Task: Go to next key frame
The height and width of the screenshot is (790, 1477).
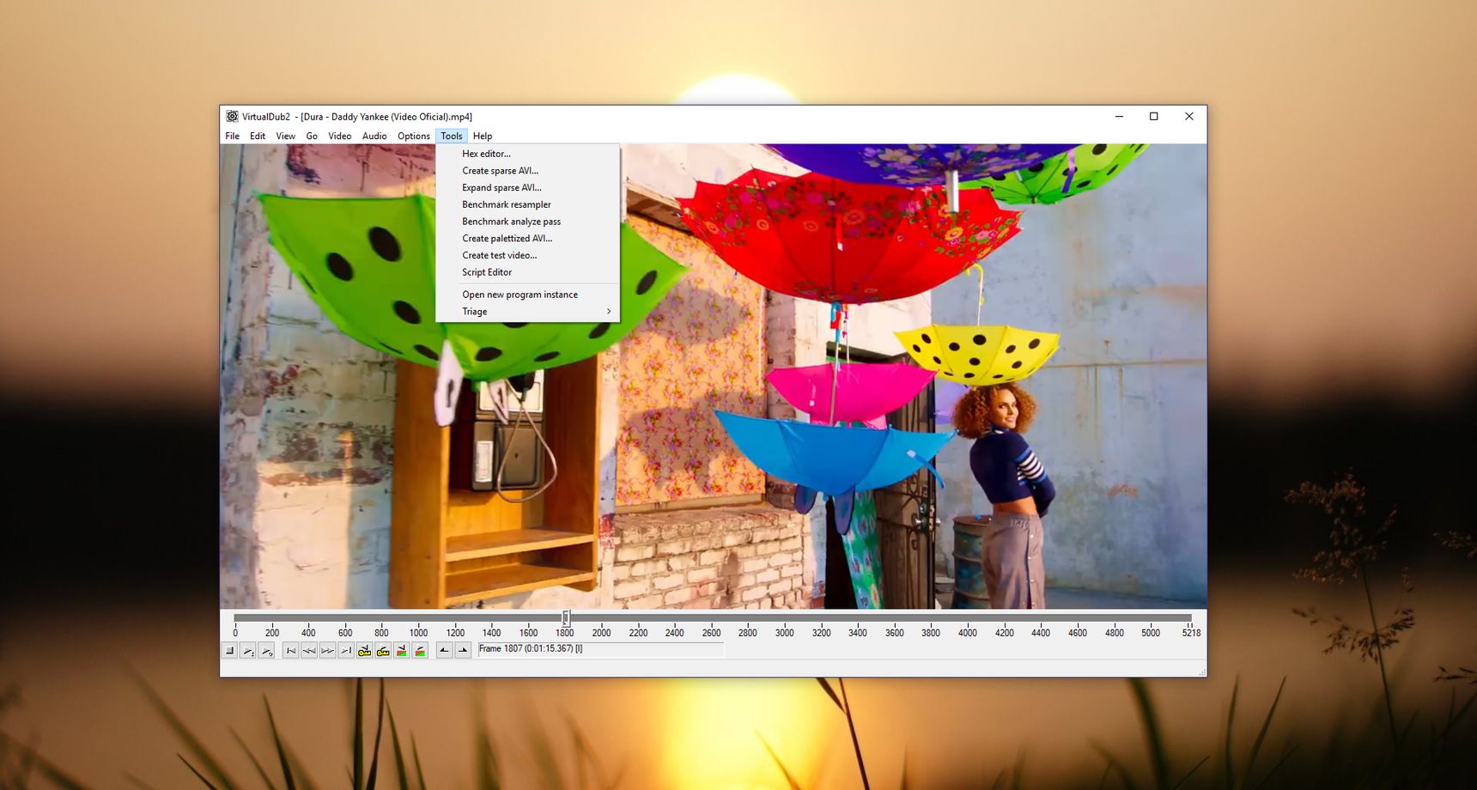Action: pos(383,650)
